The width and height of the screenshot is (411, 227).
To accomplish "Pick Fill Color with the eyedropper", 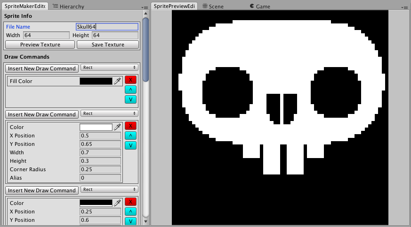I will click(117, 81).
